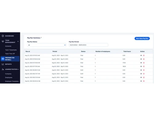Click the Pay Run Status label
The image size is (154, 116).
[32, 42]
